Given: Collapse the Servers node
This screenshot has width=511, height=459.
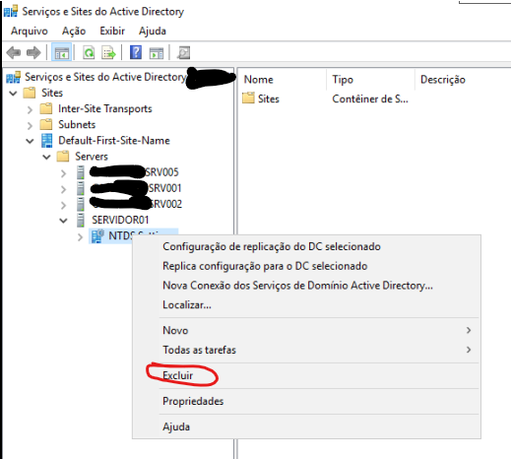Looking at the screenshot, I should coord(46,157).
